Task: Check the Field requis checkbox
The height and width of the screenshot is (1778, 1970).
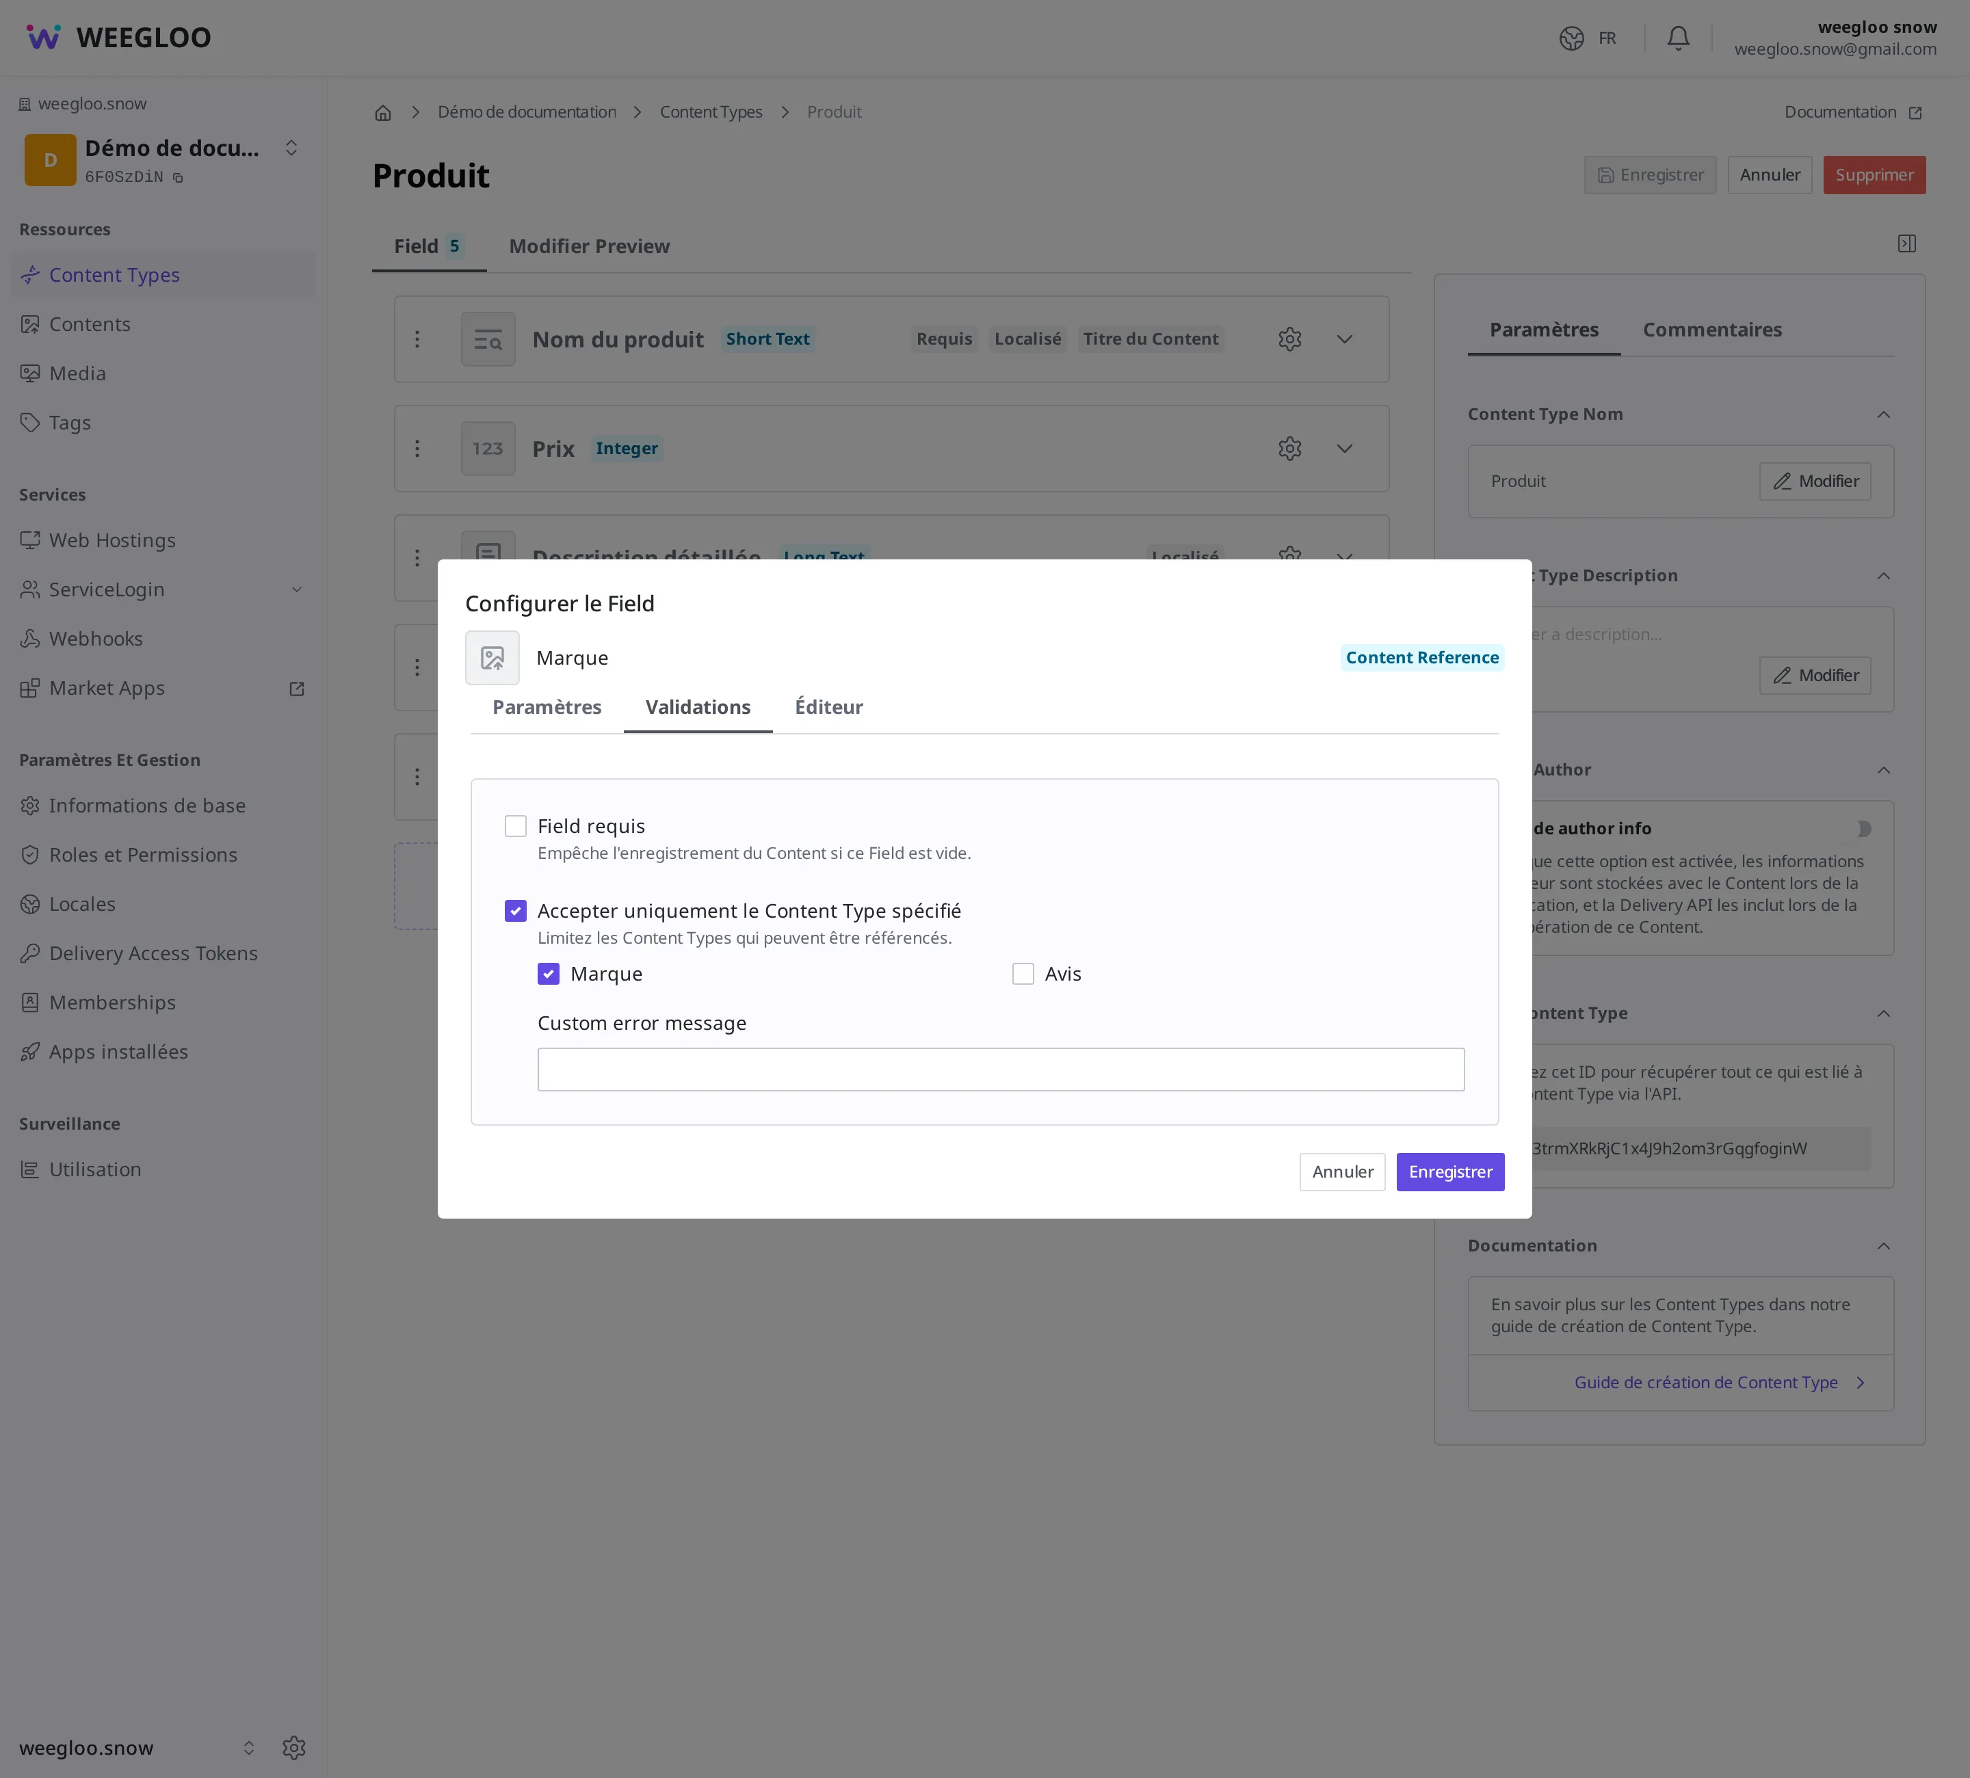Action: tap(515, 827)
